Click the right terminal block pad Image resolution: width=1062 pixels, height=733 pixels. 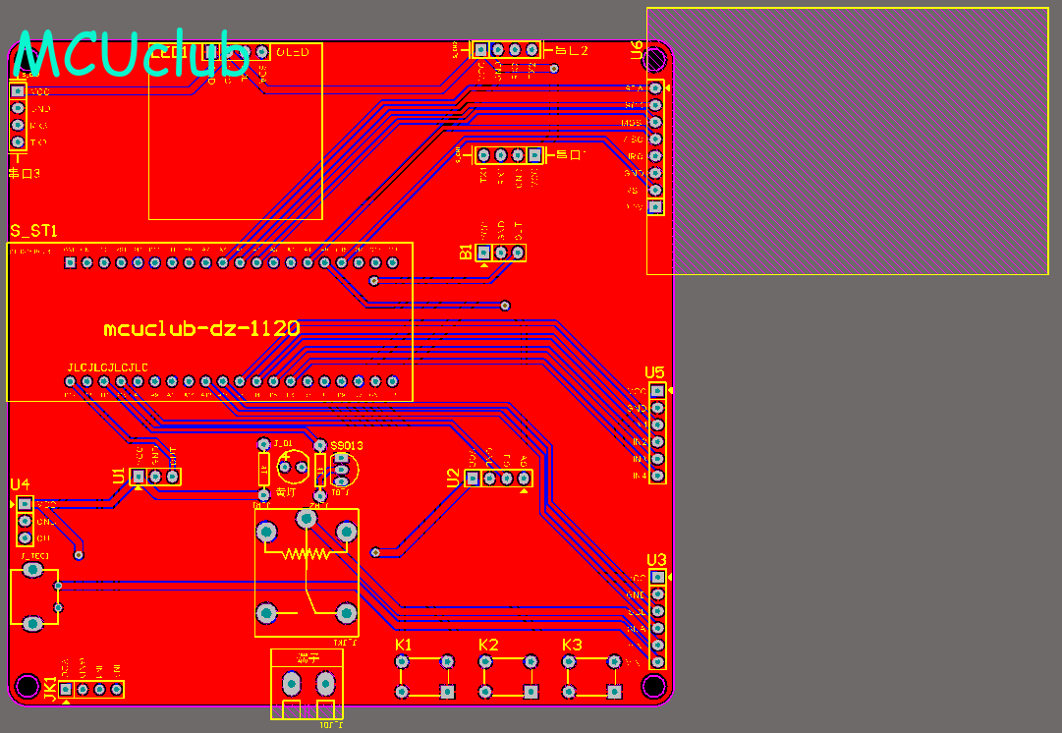326,684
